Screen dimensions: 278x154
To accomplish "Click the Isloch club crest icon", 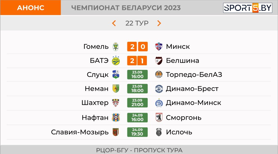I will (159, 132).
